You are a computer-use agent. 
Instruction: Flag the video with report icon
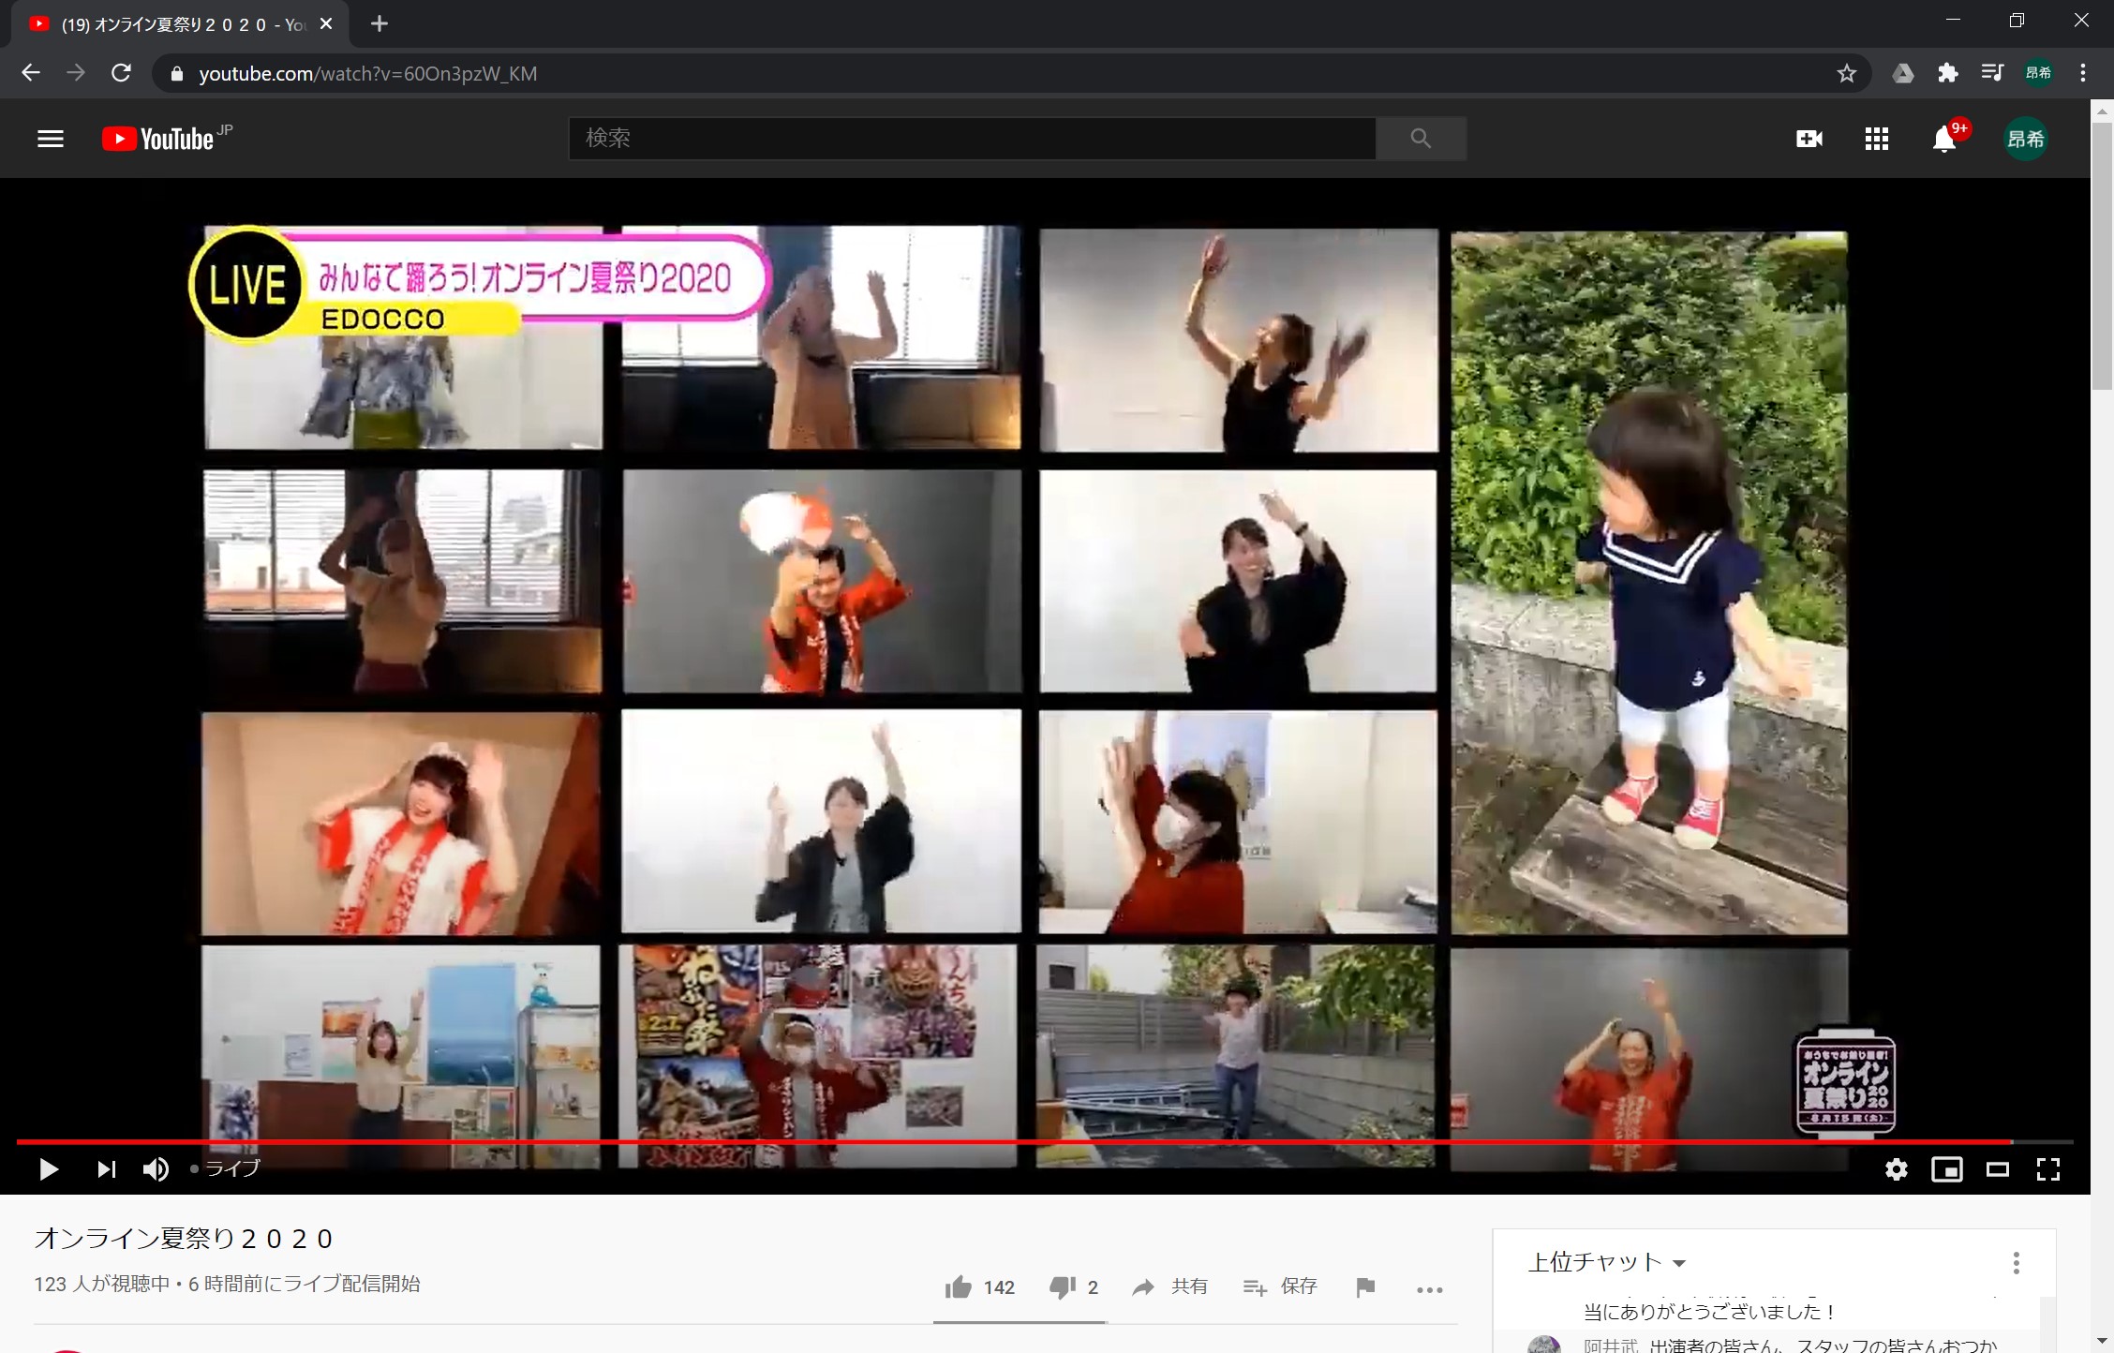pyautogui.click(x=1365, y=1287)
